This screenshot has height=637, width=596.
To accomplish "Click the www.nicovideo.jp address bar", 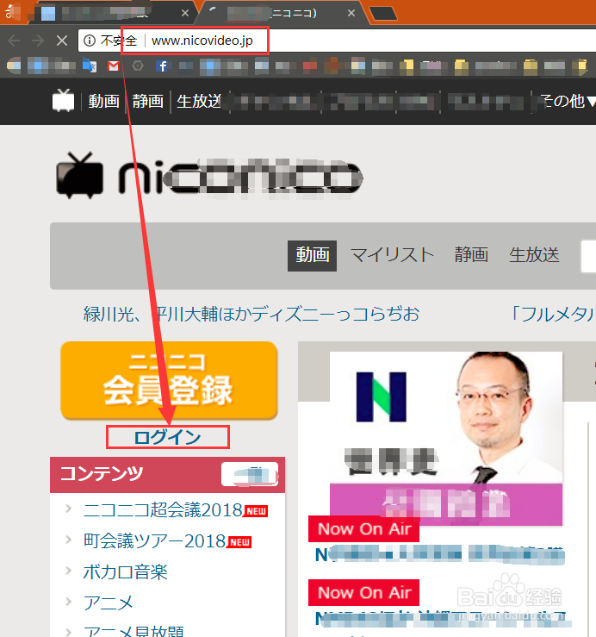I will click(337, 41).
